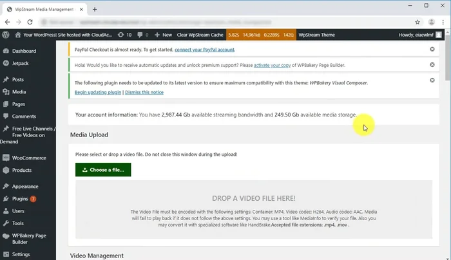Open the Media library menu
This screenshot has width=451, height=260.
19,91
